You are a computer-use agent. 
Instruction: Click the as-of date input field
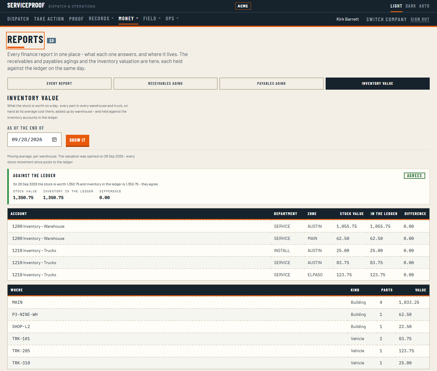click(x=34, y=140)
